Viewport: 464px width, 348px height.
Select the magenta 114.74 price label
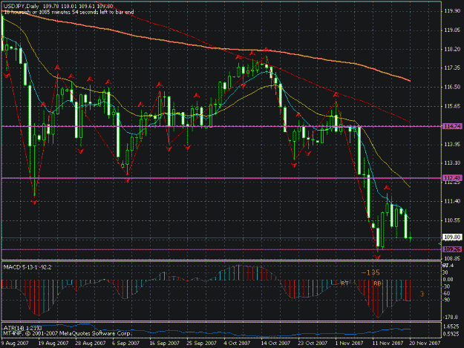pos(452,126)
